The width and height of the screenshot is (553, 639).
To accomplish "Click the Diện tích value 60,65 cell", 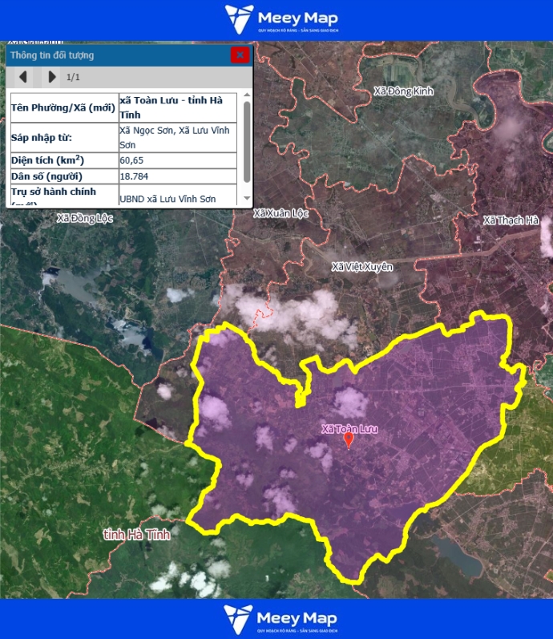I will coord(177,160).
